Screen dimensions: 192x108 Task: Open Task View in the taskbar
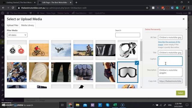click(x=62, y=105)
